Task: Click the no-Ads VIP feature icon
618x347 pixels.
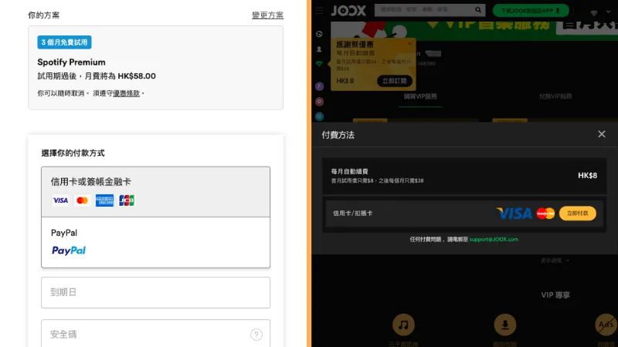Action: [x=606, y=325]
